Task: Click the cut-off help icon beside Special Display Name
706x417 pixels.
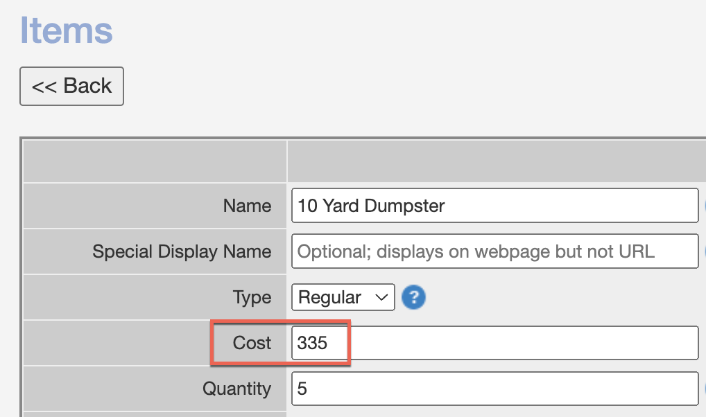Action: 704,251
